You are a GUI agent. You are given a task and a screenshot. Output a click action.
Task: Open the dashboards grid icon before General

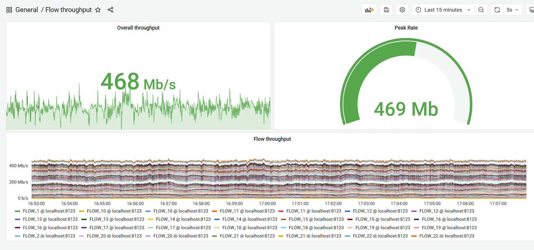click(x=9, y=10)
